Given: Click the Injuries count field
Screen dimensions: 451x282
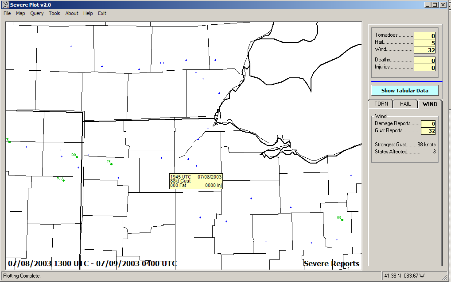Looking at the screenshot, I should [x=424, y=68].
